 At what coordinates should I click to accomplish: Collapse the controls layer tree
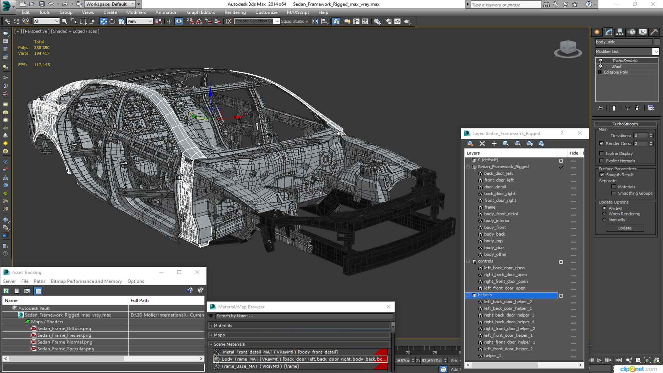[468, 261]
